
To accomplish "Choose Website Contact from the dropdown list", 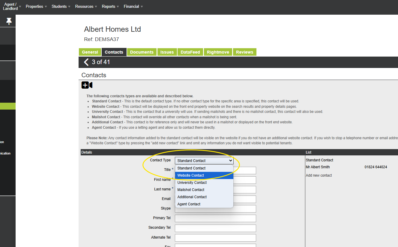I will coord(204,175).
